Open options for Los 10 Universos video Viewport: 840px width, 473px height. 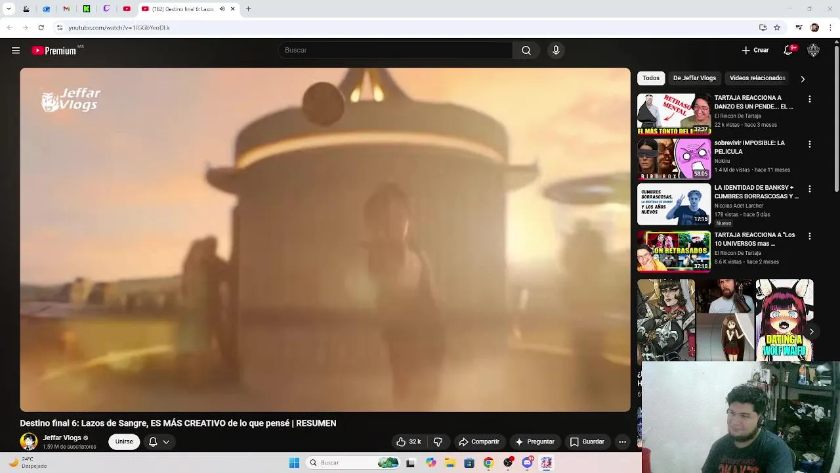tap(810, 236)
